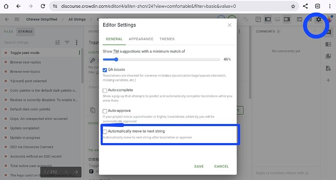Enable the Auto-approve checkbox
This screenshot has width=336, height=180.
click(105, 111)
